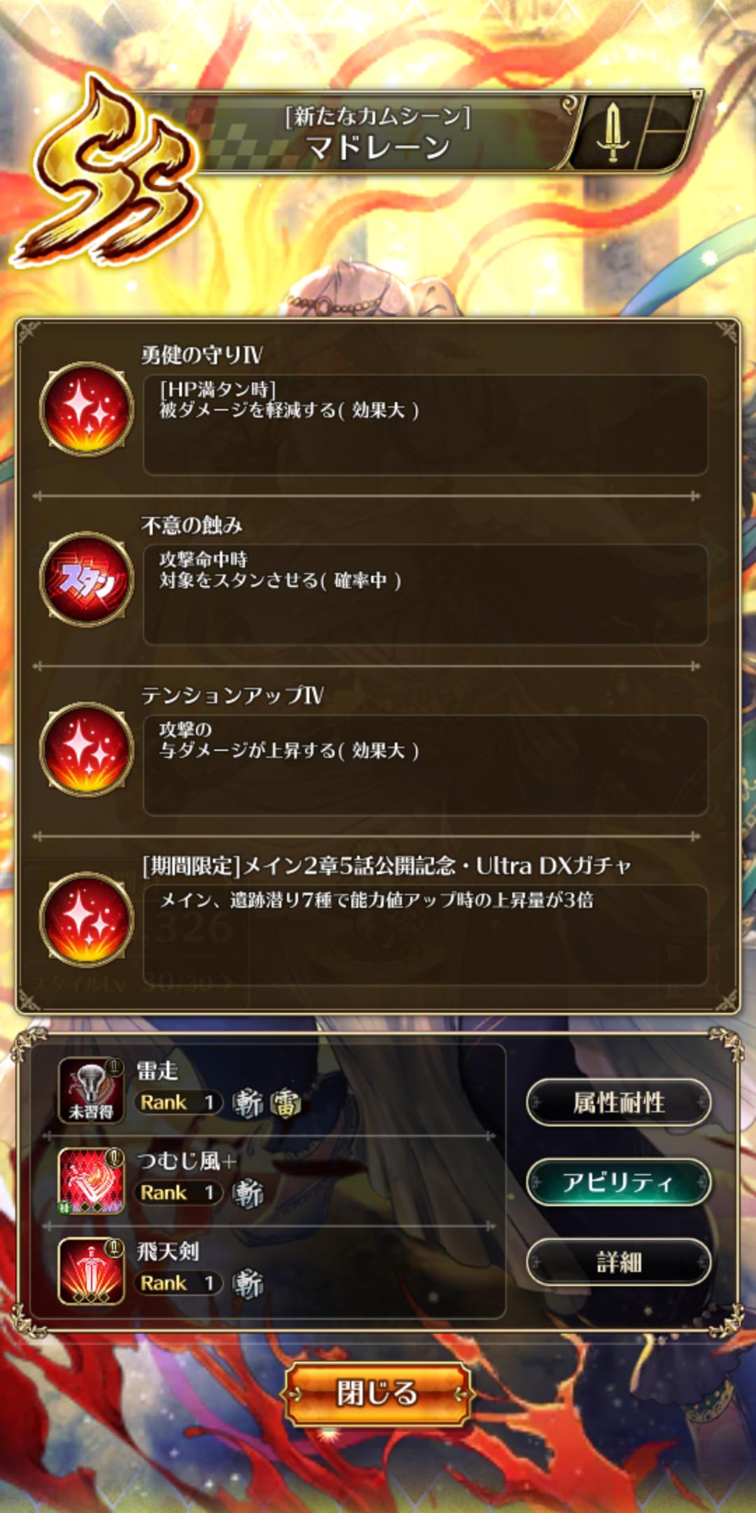Select the 不意の蝕み description box
The height and width of the screenshot is (1513, 756).
click(x=426, y=595)
